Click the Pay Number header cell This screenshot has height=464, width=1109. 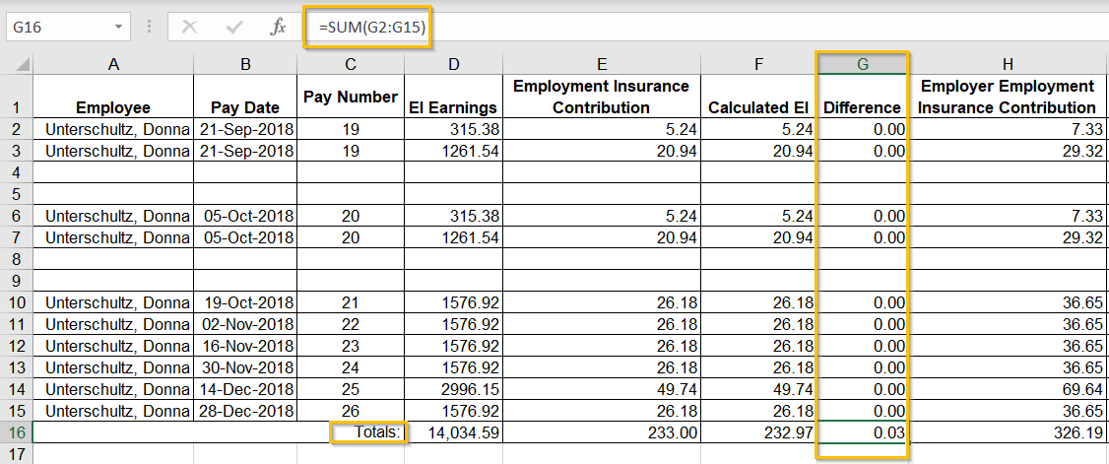[351, 97]
